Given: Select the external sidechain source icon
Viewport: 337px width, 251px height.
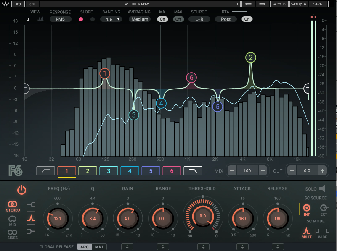Looking at the screenshot, I should pos(324,208).
